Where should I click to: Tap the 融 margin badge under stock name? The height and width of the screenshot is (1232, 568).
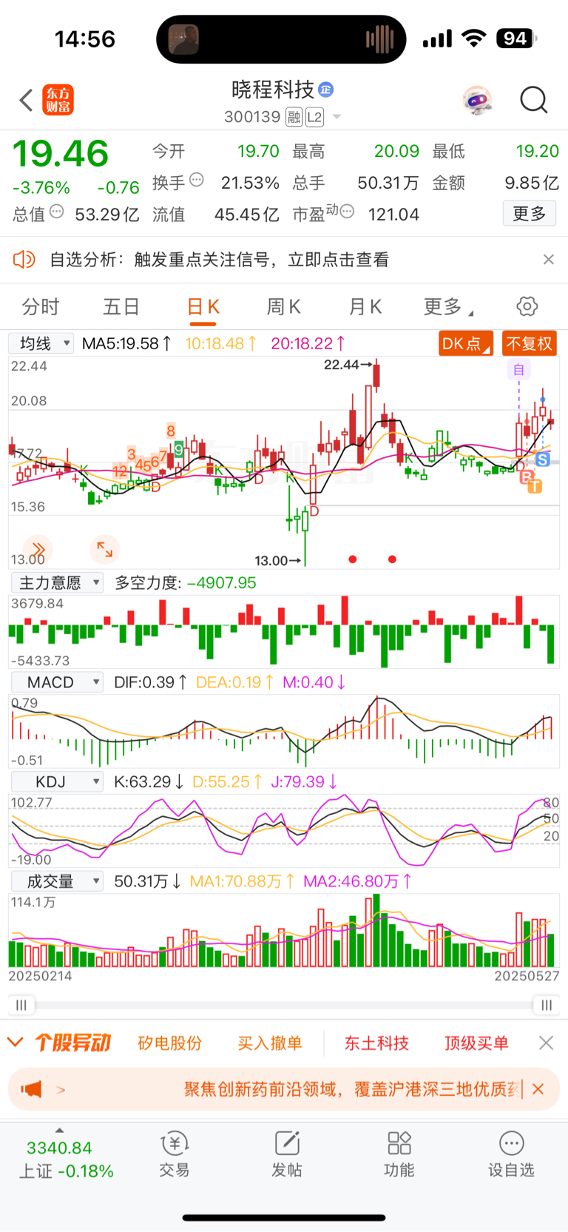[294, 117]
